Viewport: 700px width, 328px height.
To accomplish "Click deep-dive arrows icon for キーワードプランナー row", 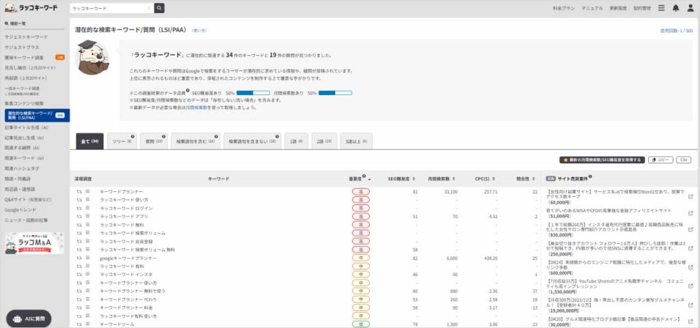I will tap(79, 191).
